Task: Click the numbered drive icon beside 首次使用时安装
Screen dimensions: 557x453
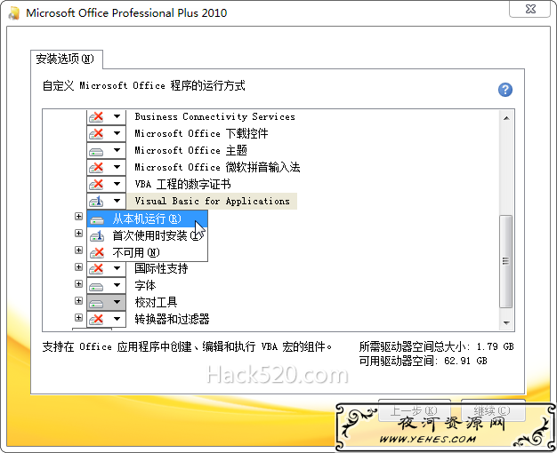Action: [x=97, y=235]
